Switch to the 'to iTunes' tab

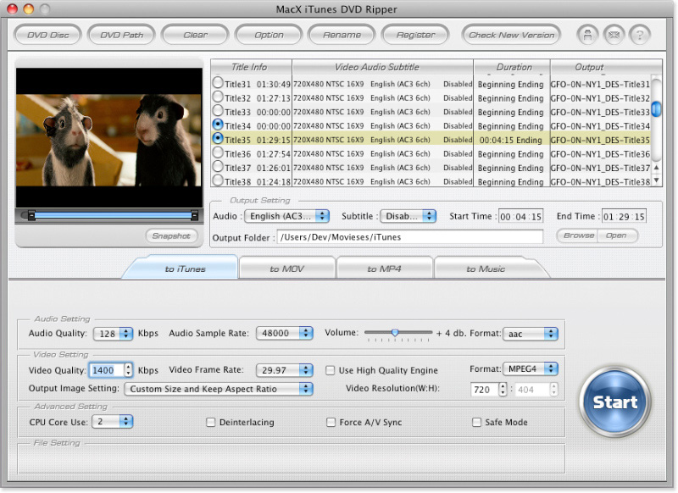185,269
